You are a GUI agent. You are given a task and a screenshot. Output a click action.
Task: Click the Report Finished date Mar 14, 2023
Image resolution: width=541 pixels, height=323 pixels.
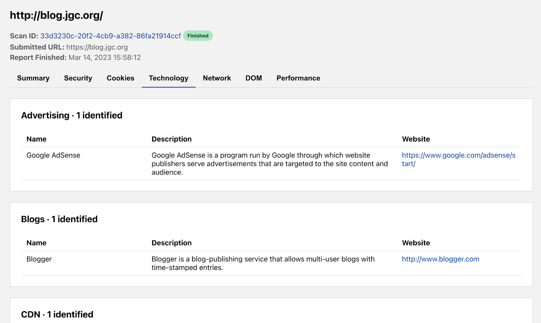pos(104,58)
